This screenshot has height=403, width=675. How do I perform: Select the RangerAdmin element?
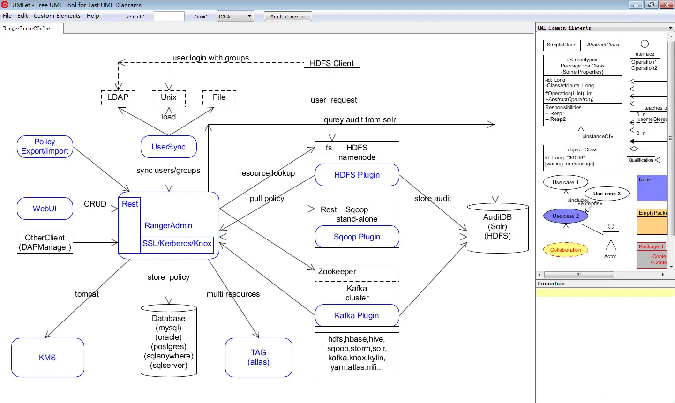168,225
